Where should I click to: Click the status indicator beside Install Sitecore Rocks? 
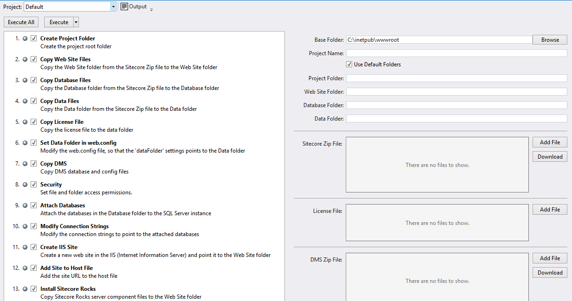(x=25, y=288)
